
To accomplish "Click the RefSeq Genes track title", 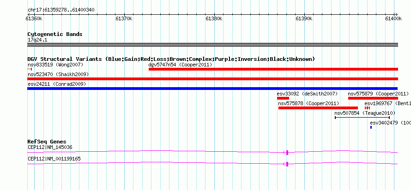I will point(47,142).
